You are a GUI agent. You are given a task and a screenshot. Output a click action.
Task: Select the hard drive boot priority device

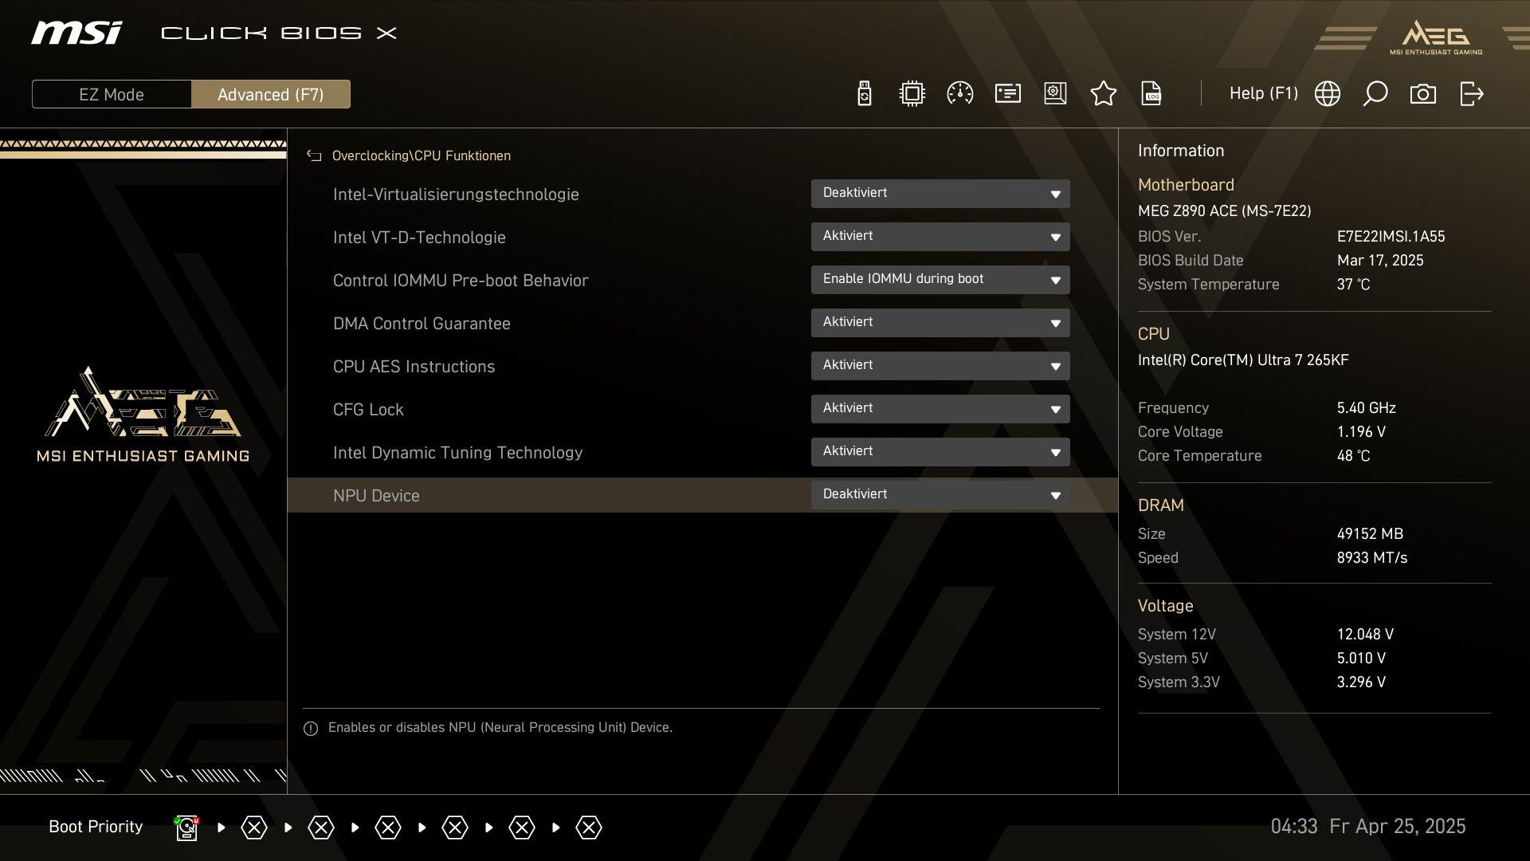click(186, 828)
